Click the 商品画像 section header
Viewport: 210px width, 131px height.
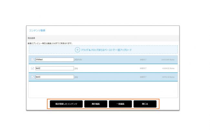pos(31,38)
